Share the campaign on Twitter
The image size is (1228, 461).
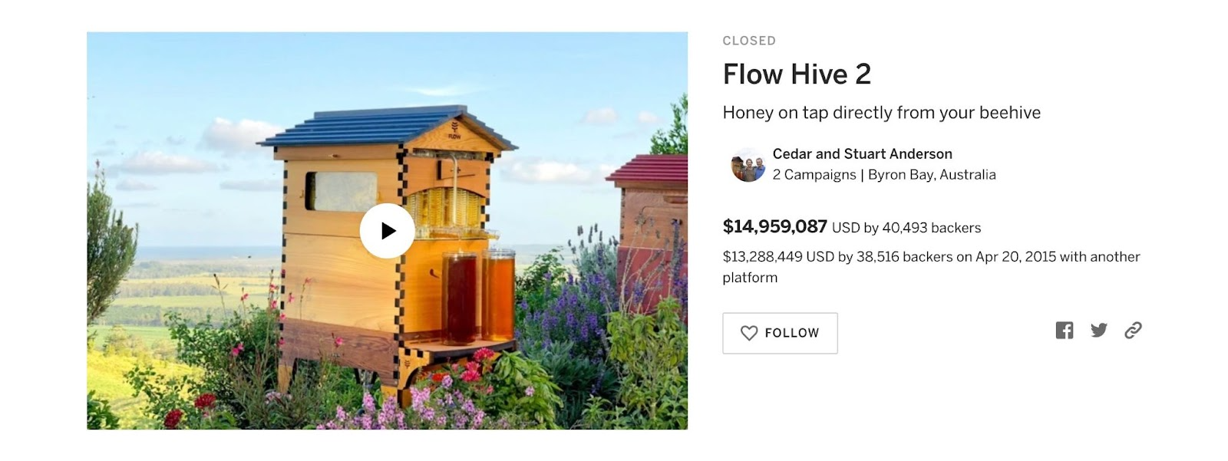tap(1099, 331)
